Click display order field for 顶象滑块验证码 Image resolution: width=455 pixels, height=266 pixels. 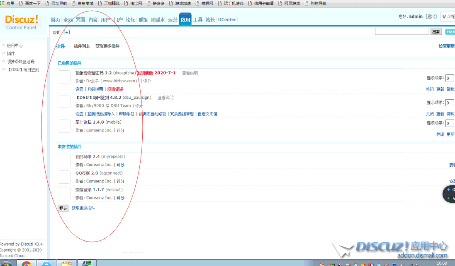[450, 78]
